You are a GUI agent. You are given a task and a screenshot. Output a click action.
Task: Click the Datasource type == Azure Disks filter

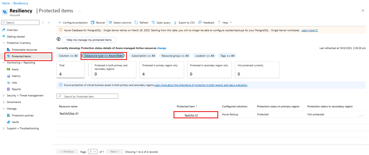coord(103,56)
